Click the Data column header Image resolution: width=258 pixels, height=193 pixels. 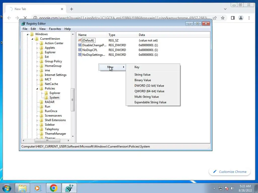pyautogui.click(x=173, y=35)
